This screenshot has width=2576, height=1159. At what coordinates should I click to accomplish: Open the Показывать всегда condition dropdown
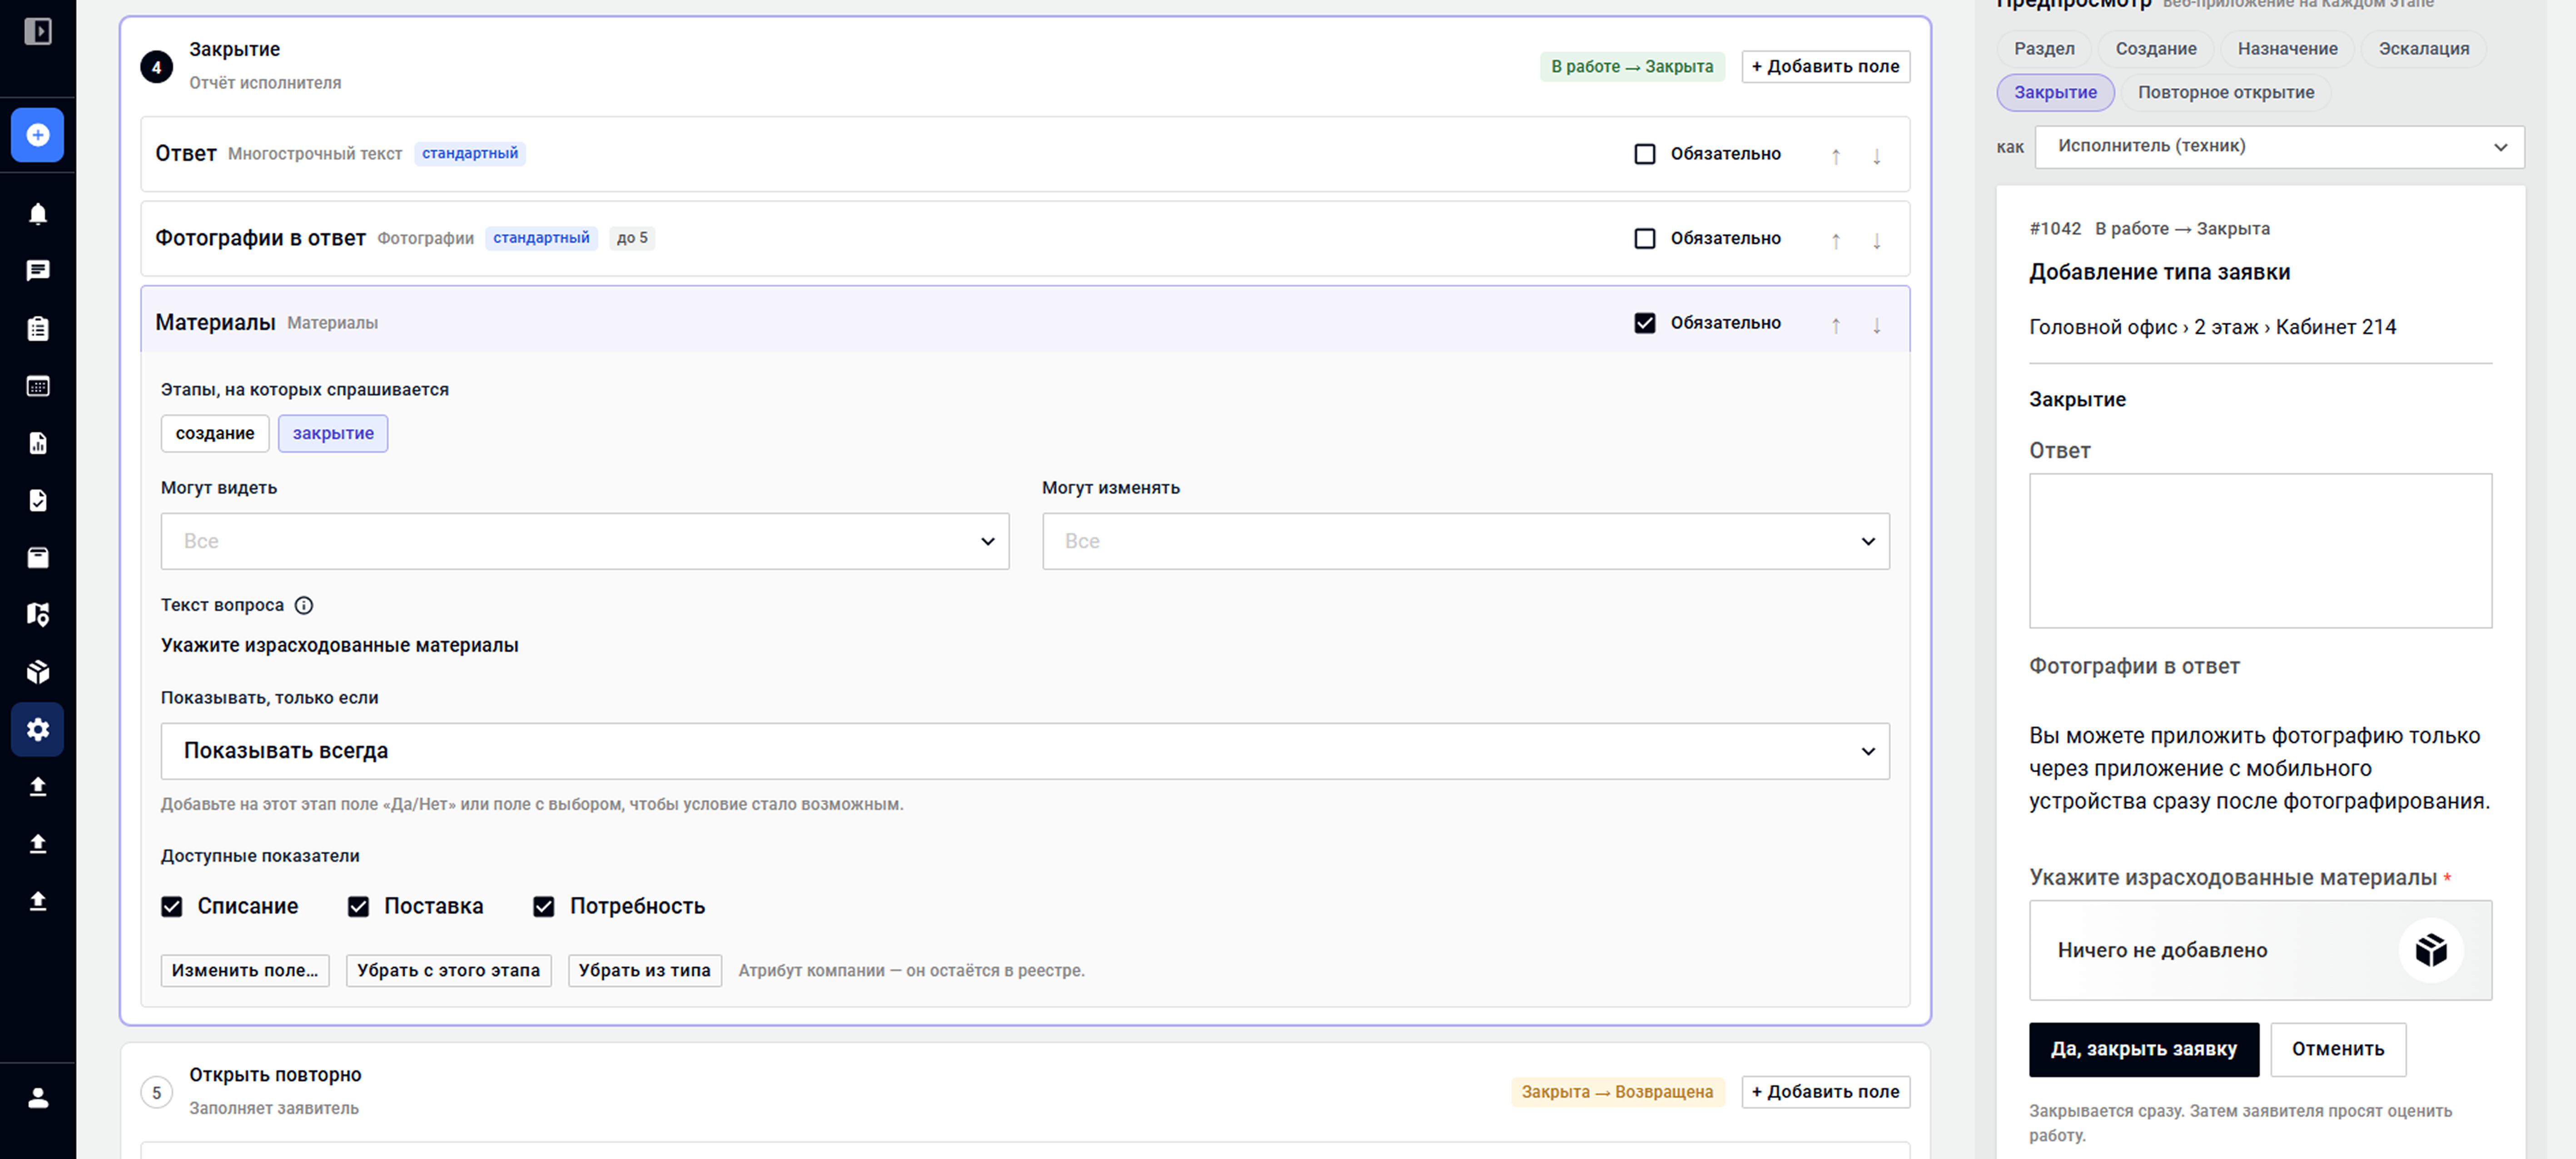1025,751
